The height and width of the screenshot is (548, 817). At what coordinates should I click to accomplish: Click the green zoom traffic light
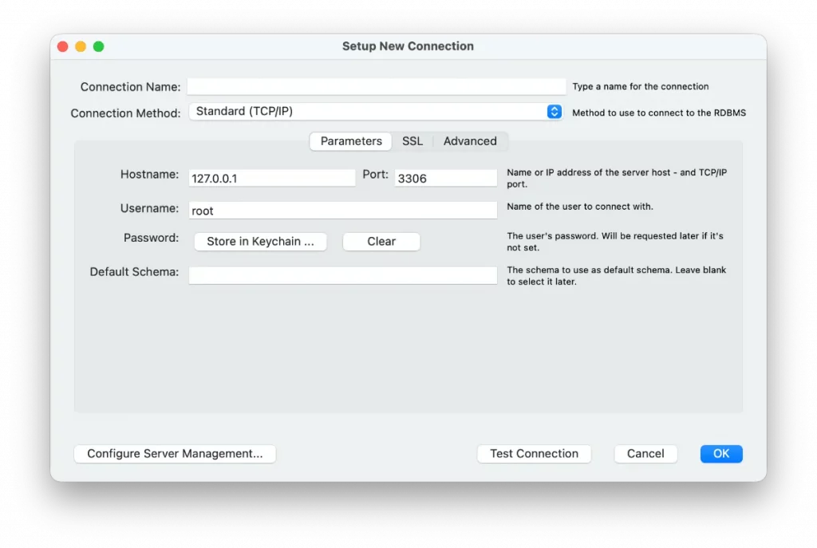coord(98,46)
